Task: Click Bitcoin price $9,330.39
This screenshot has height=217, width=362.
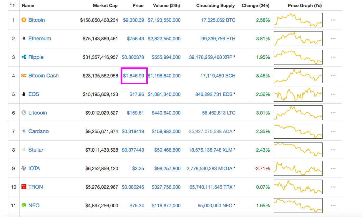Action: tap(134, 20)
